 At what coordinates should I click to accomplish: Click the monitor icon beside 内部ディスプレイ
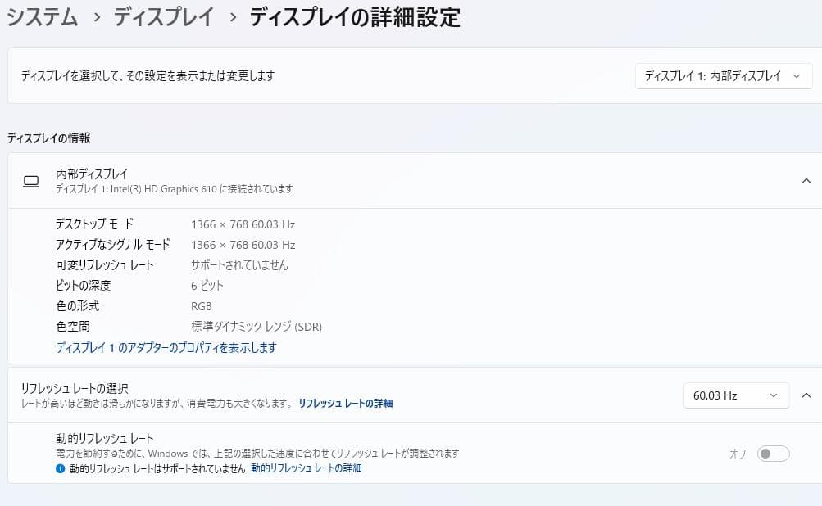(x=31, y=181)
